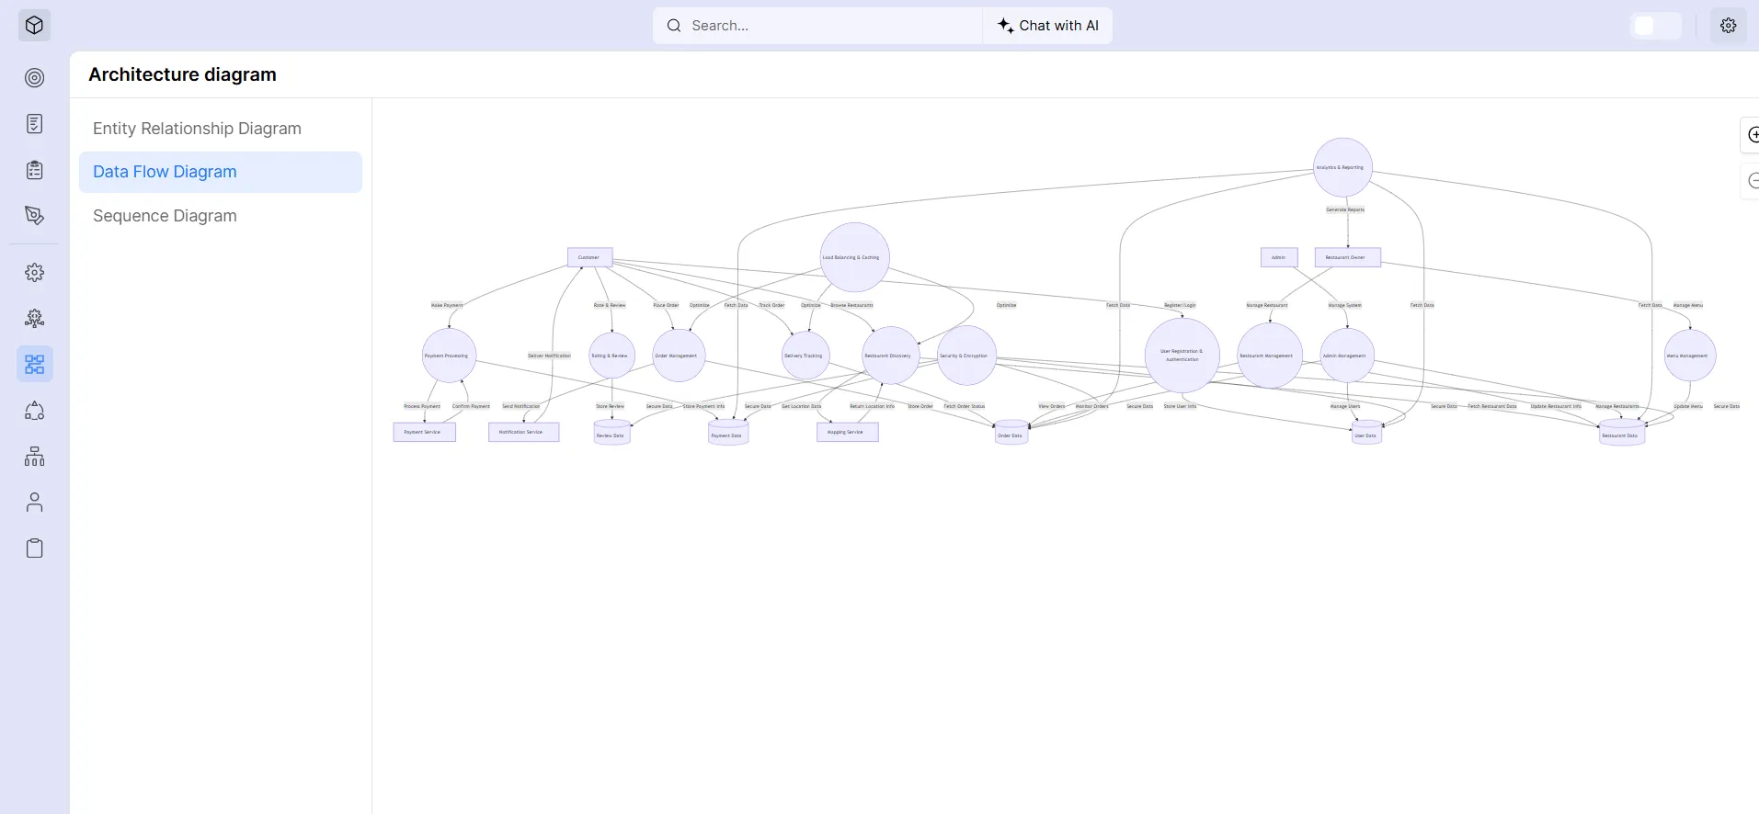The image size is (1759, 814).
Task: Click the magnifier icon in search bar
Action: tap(674, 26)
